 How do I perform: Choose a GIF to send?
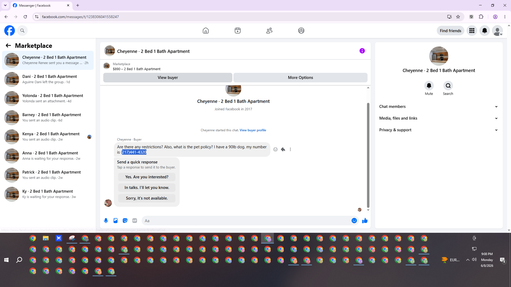pyautogui.click(x=135, y=221)
